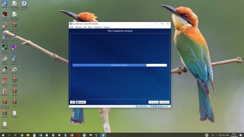Launch Google Chrome from the taskbar
This screenshot has width=244, height=137.
[x=22, y=135]
